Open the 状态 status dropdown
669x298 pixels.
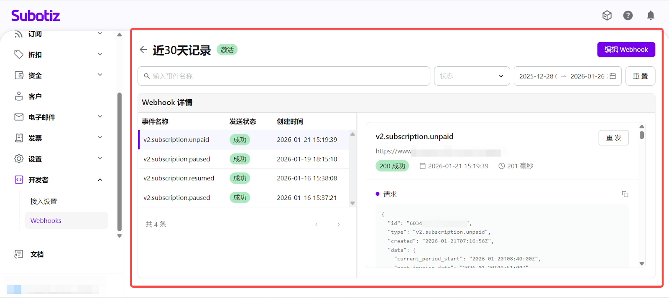(x=472, y=76)
